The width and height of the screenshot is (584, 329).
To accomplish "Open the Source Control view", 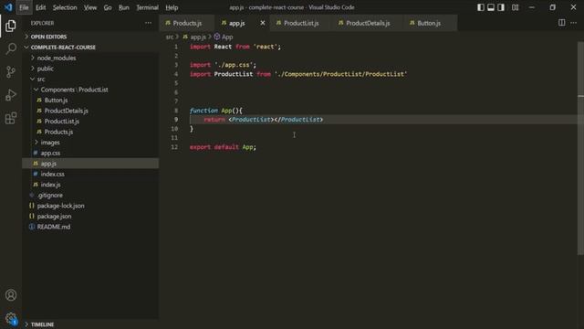I will (x=11, y=71).
